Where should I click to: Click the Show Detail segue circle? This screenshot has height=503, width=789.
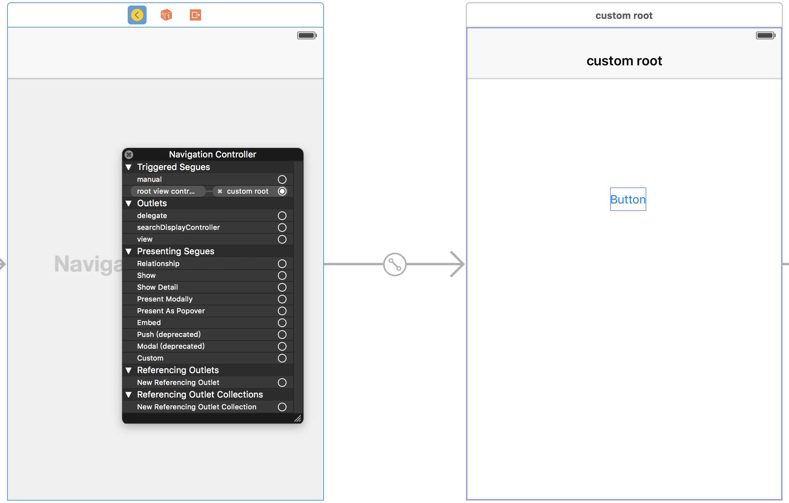click(x=282, y=287)
